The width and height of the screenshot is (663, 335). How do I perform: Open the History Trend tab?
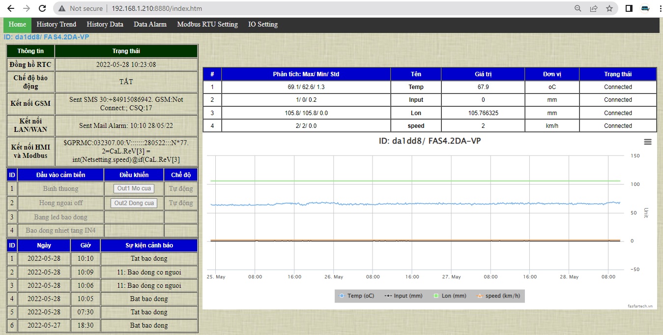(57, 25)
